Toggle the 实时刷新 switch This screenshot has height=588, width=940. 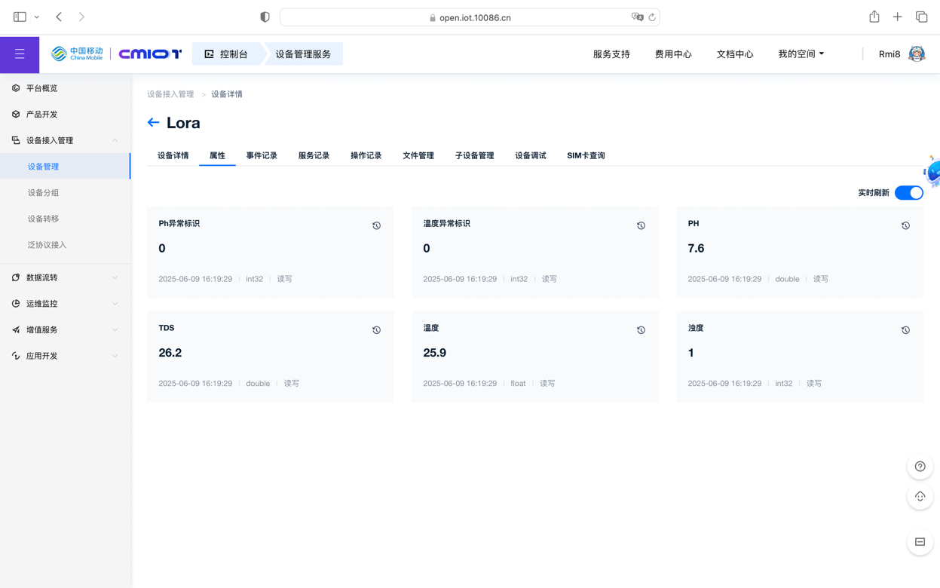pyautogui.click(x=908, y=193)
